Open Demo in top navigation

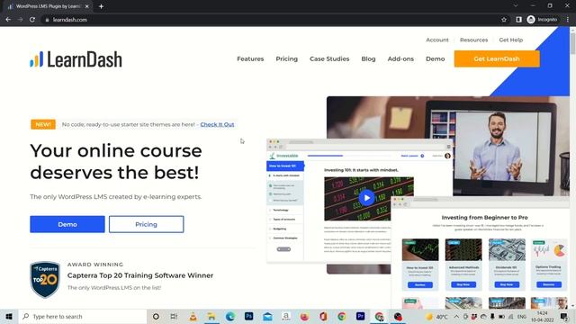pos(435,58)
